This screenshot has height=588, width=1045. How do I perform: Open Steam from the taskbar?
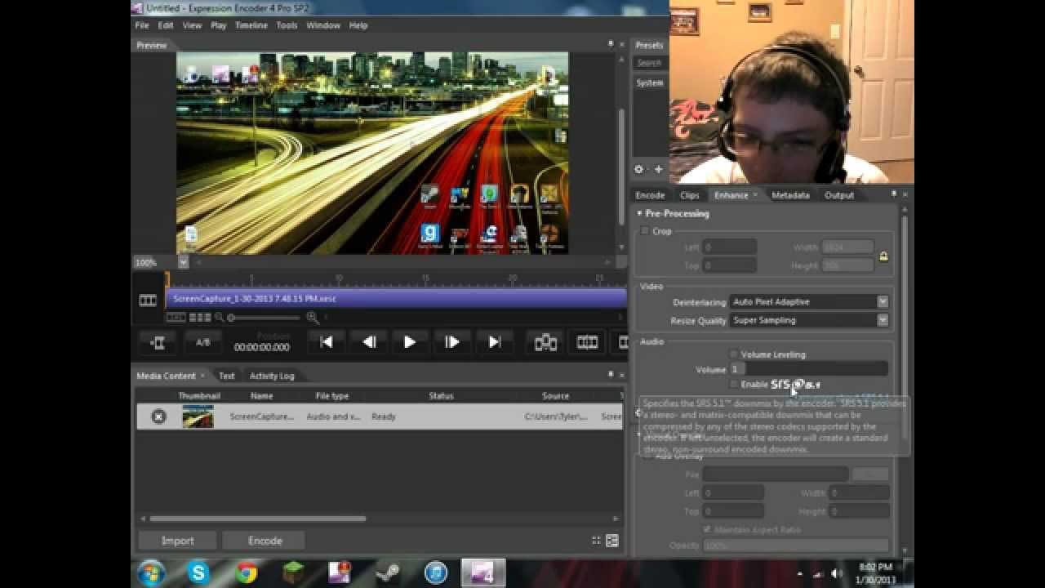388,572
